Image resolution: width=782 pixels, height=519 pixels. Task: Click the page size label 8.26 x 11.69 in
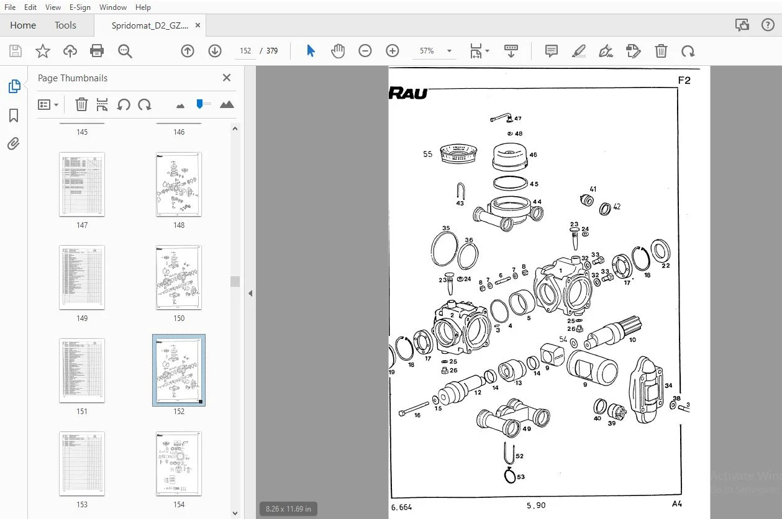(x=288, y=509)
